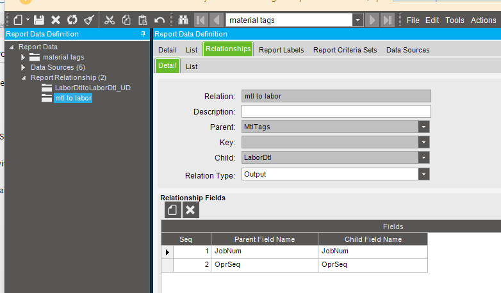Collapse the Report Data tree node

coord(12,47)
